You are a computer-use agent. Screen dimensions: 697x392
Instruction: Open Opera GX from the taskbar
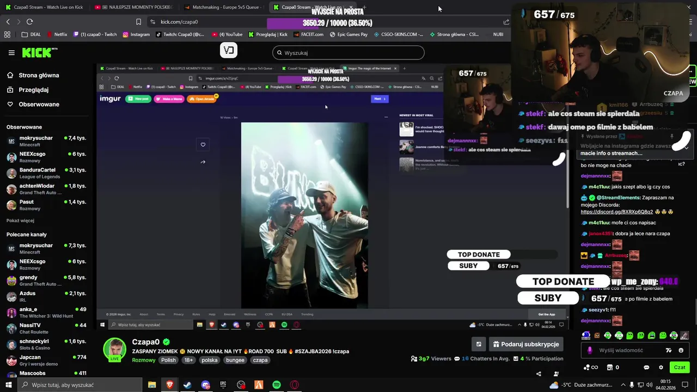[x=295, y=385]
